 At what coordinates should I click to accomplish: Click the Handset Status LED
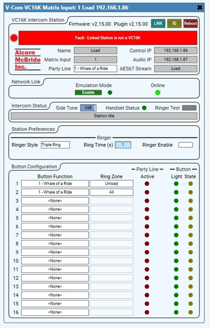144,108
